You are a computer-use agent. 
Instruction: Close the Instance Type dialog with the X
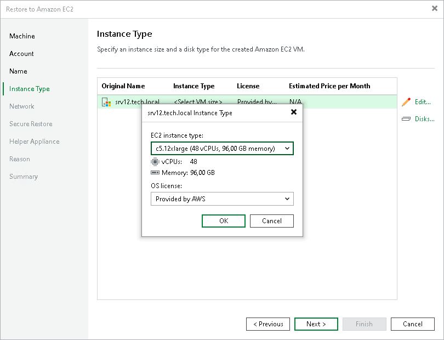[x=294, y=112]
